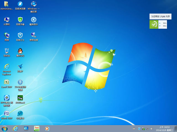
Task: Select the 宽带连接 desktop icon
Action: click(34, 37)
